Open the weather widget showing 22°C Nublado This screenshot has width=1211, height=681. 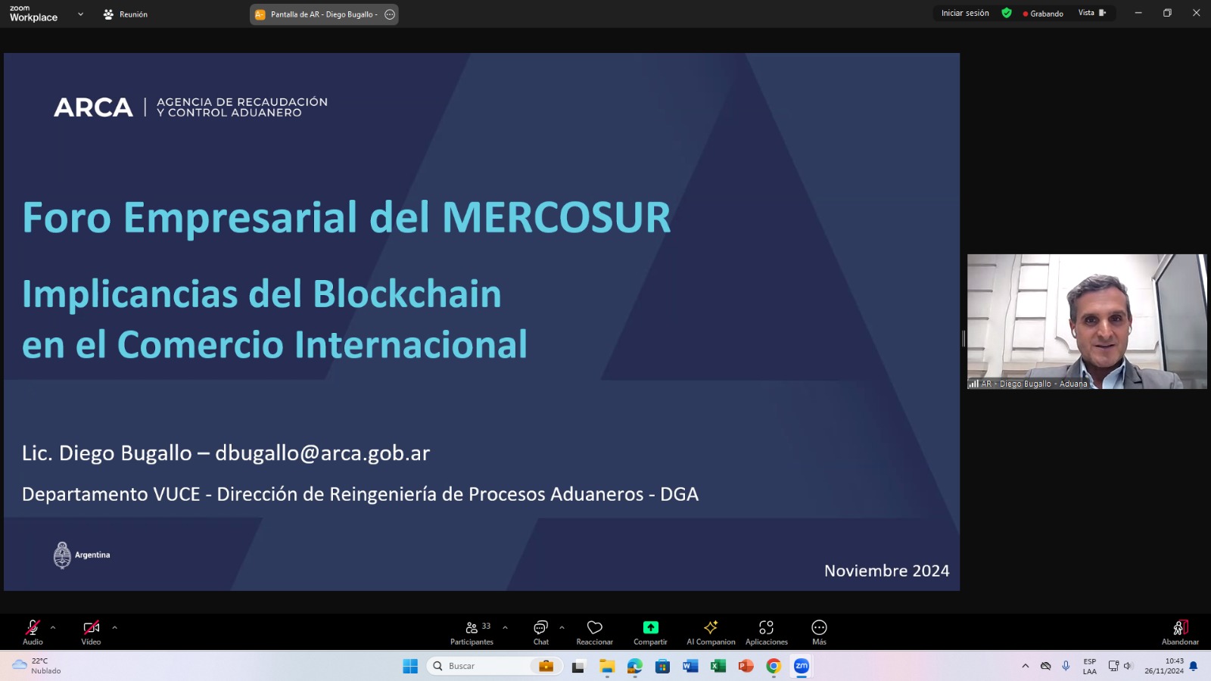(36, 666)
